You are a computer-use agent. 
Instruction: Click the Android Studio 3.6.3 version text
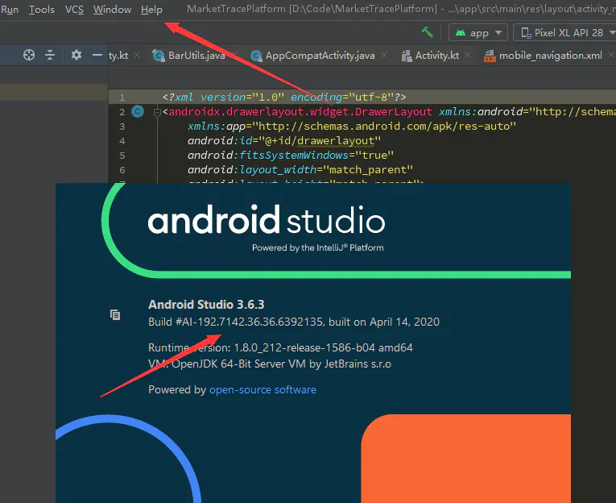(x=206, y=305)
